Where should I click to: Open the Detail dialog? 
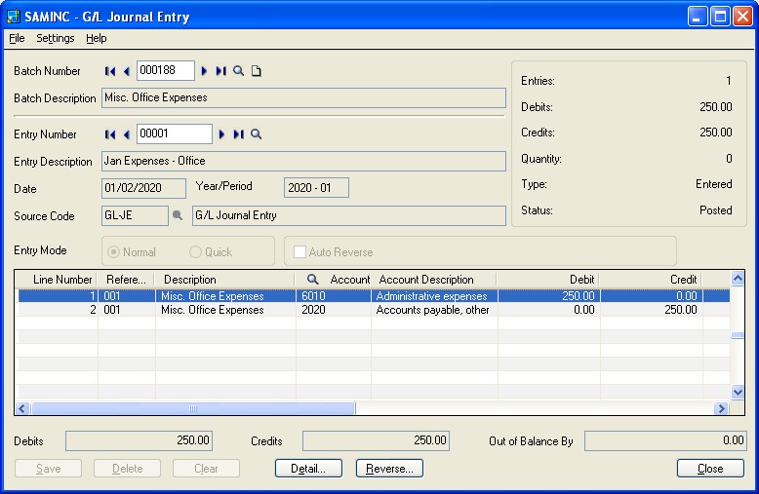coord(308,469)
